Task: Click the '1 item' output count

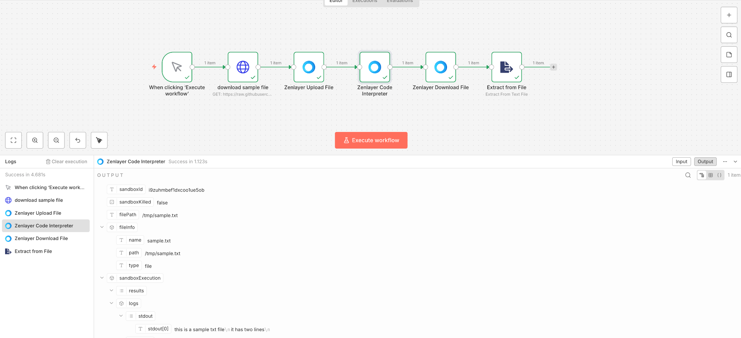Action: pos(734,175)
